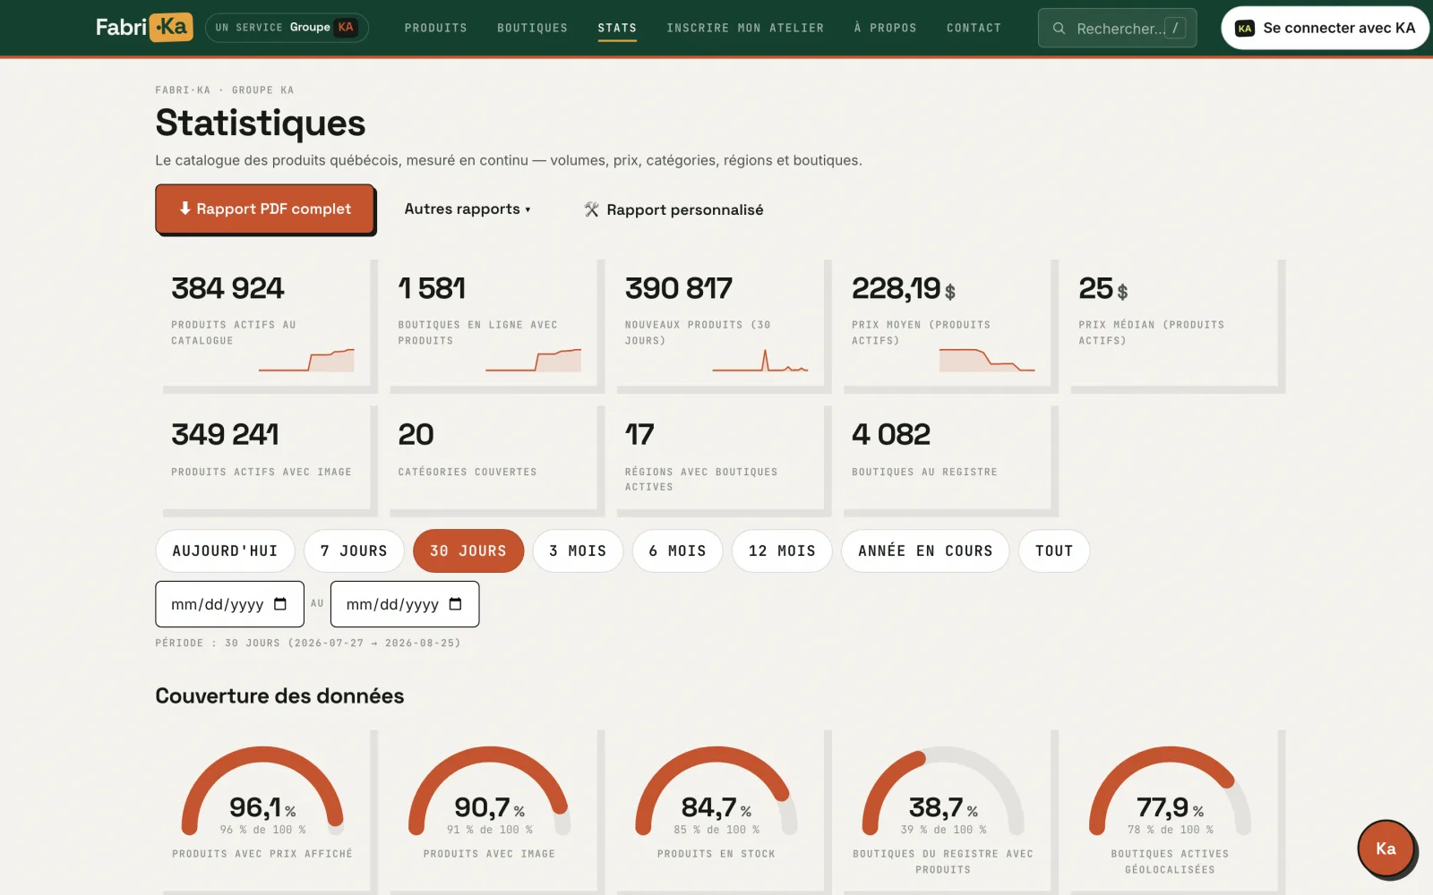This screenshot has width=1433, height=895.
Task: Select the Tout period filter
Action: pos(1054,550)
